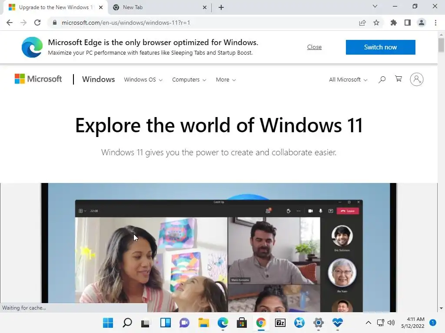View site security lock information
The height and width of the screenshot is (333, 445).
tap(55, 23)
